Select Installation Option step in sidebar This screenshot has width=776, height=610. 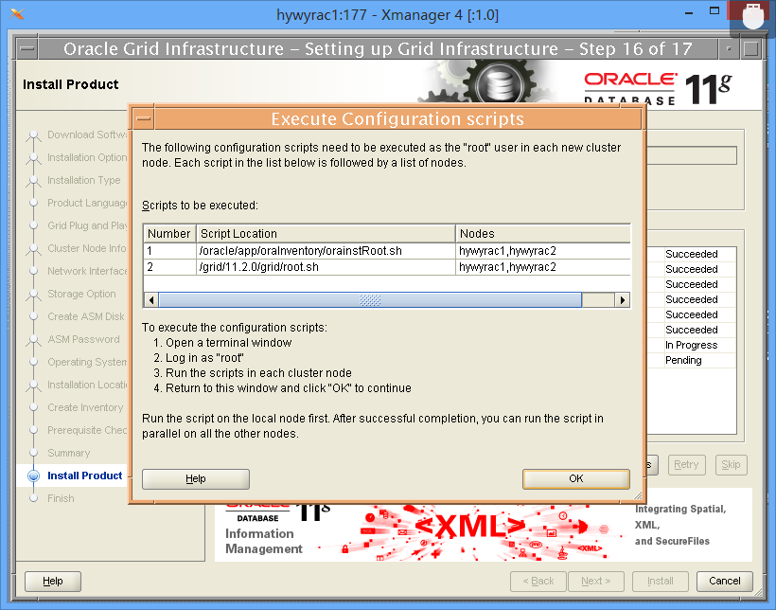(x=87, y=157)
